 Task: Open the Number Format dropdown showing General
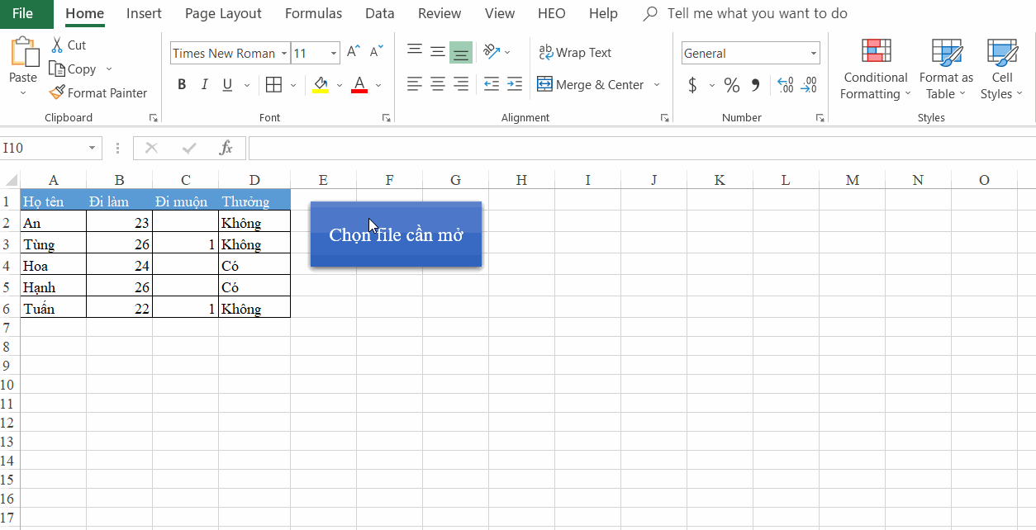pos(813,53)
